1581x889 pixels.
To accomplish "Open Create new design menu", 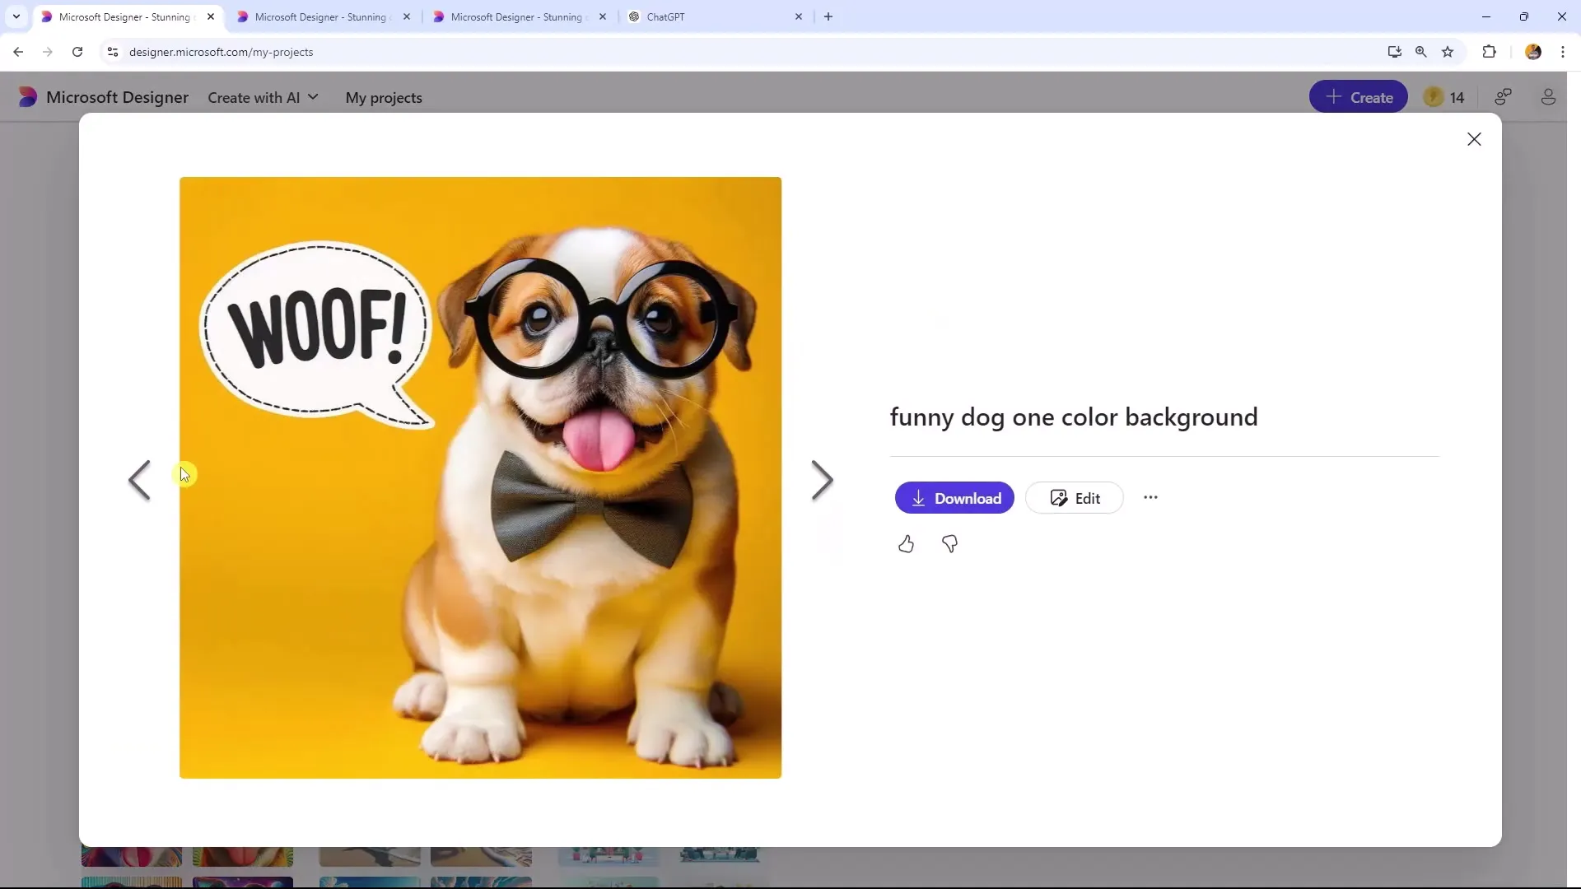I will tap(1359, 96).
